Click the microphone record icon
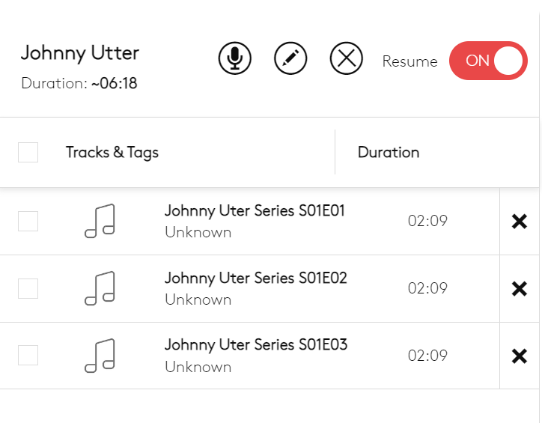The width and height of the screenshot is (542, 423). 235,58
